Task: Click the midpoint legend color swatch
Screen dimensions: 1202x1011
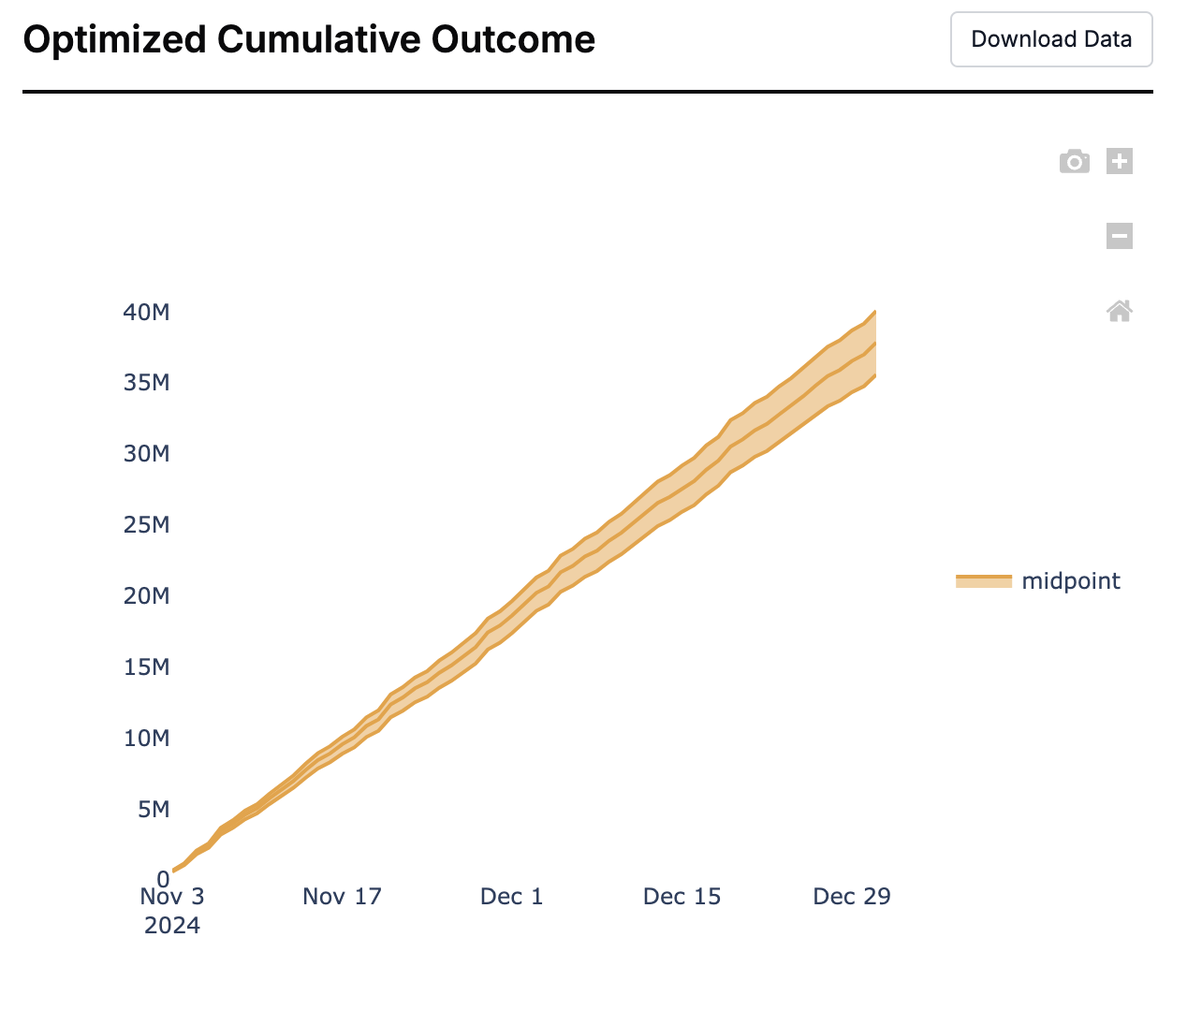Action: coord(984,581)
